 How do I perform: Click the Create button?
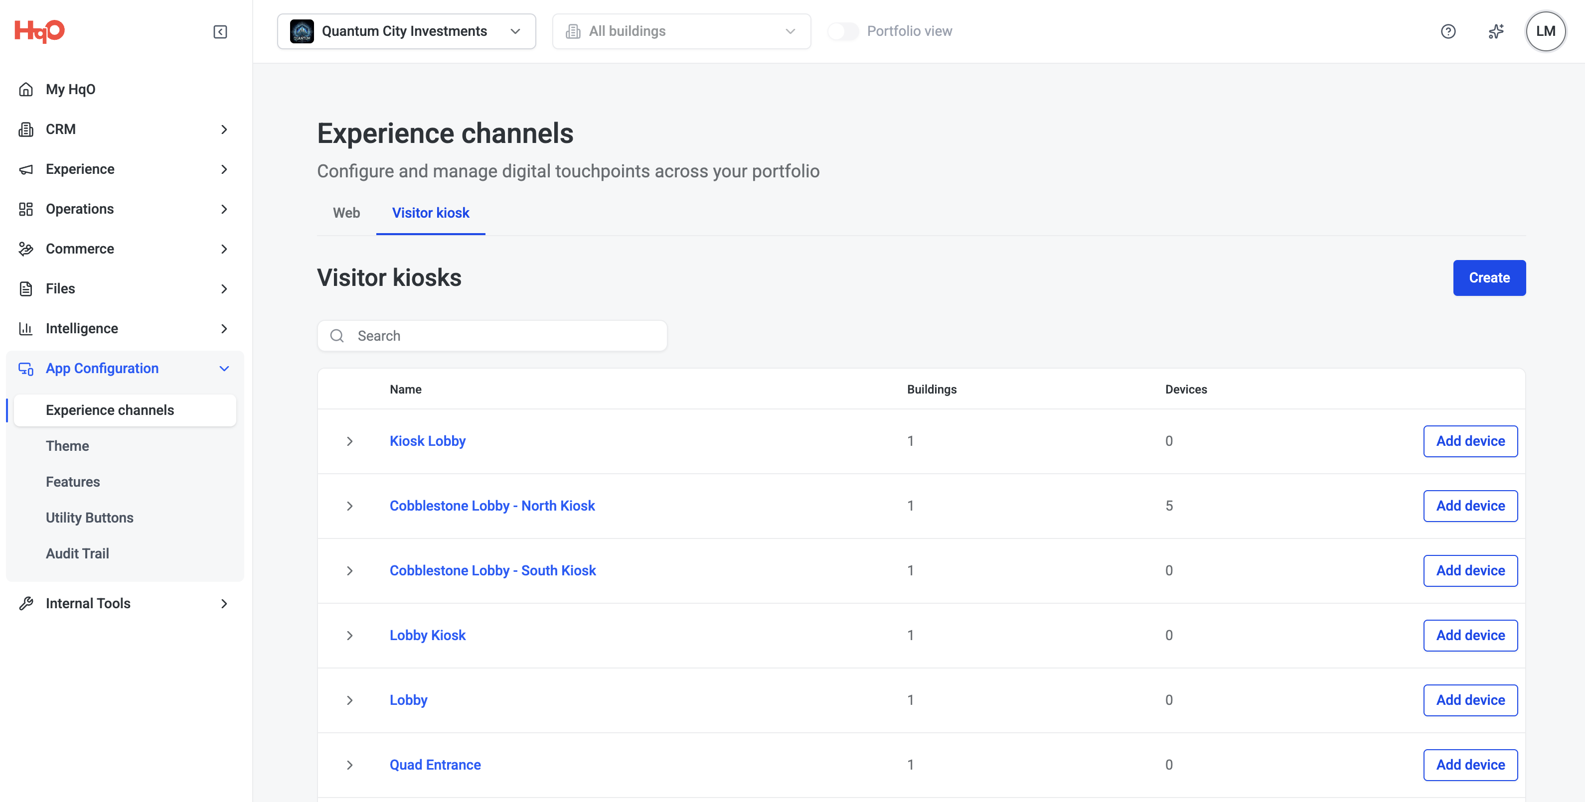point(1489,278)
